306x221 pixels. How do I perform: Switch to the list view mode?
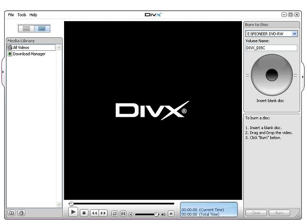click(x=26, y=29)
